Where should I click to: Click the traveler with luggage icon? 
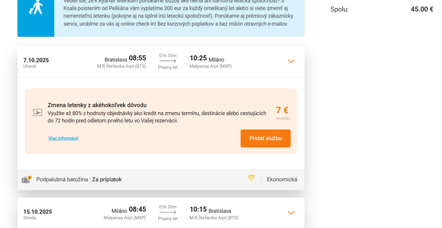tap(36, 7)
